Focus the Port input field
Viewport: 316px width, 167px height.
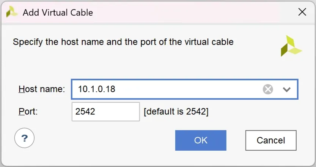pyautogui.click(x=105, y=111)
